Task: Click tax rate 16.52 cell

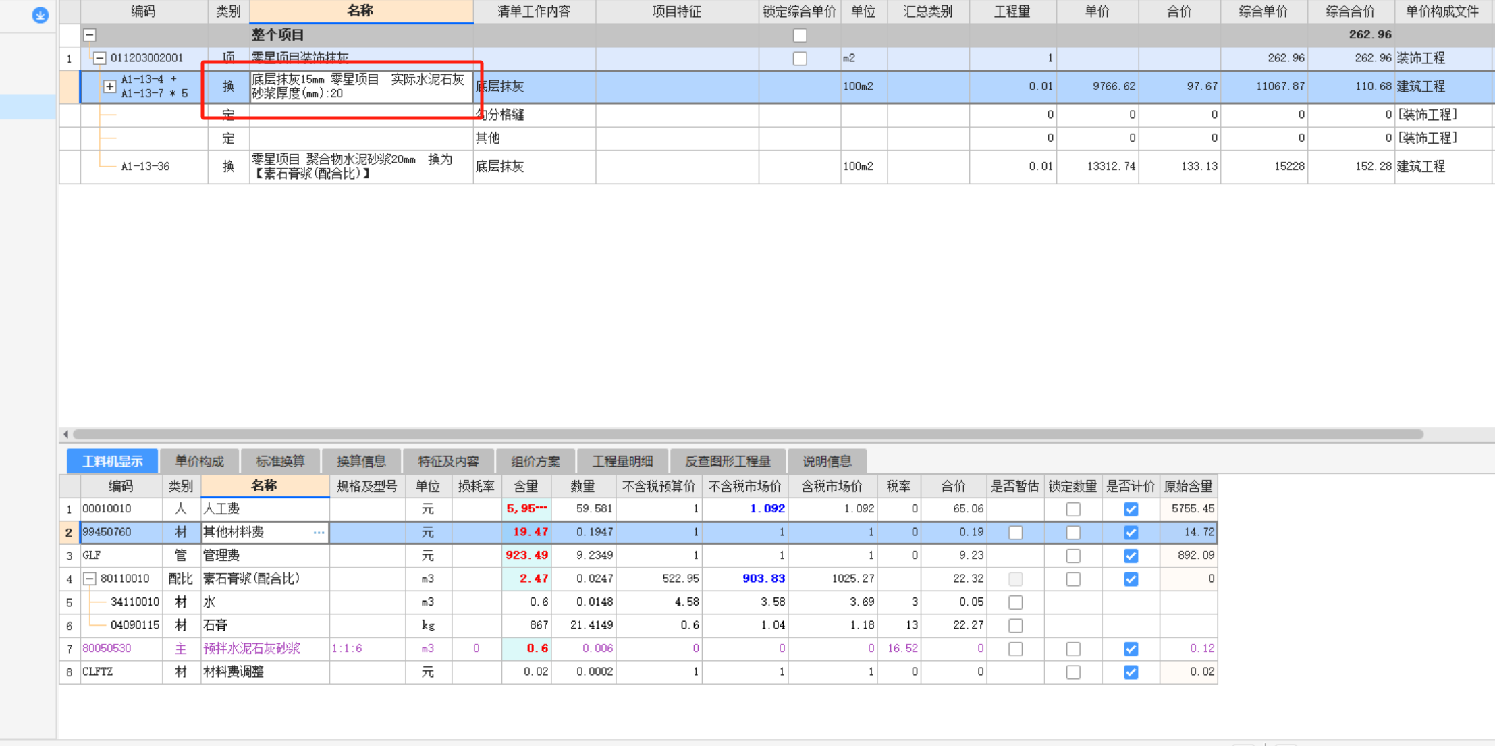Action: pyautogui.click(x=899, y=649)
